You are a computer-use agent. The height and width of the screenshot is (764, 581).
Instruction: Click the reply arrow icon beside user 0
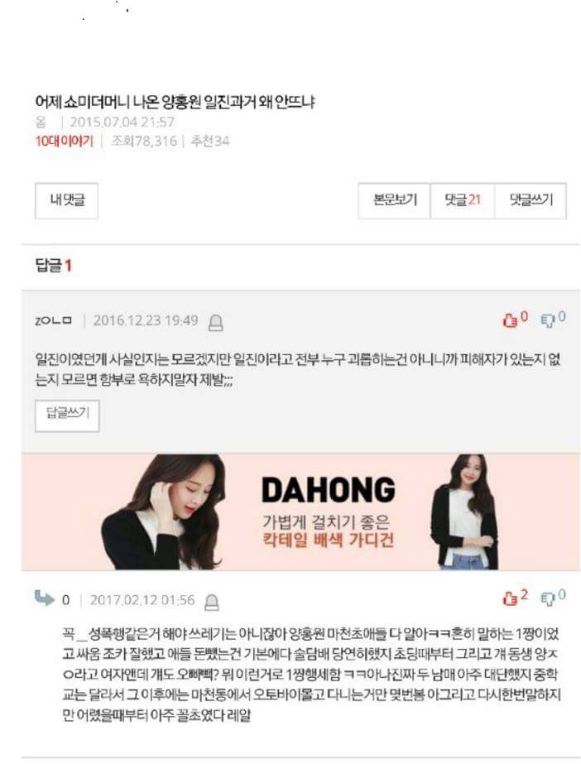(x=45, y=598)
